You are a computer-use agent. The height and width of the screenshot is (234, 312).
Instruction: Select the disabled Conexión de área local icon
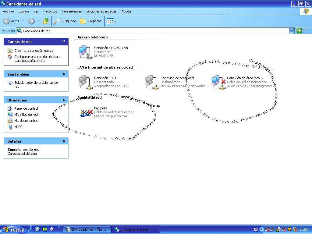coord(152,82)
